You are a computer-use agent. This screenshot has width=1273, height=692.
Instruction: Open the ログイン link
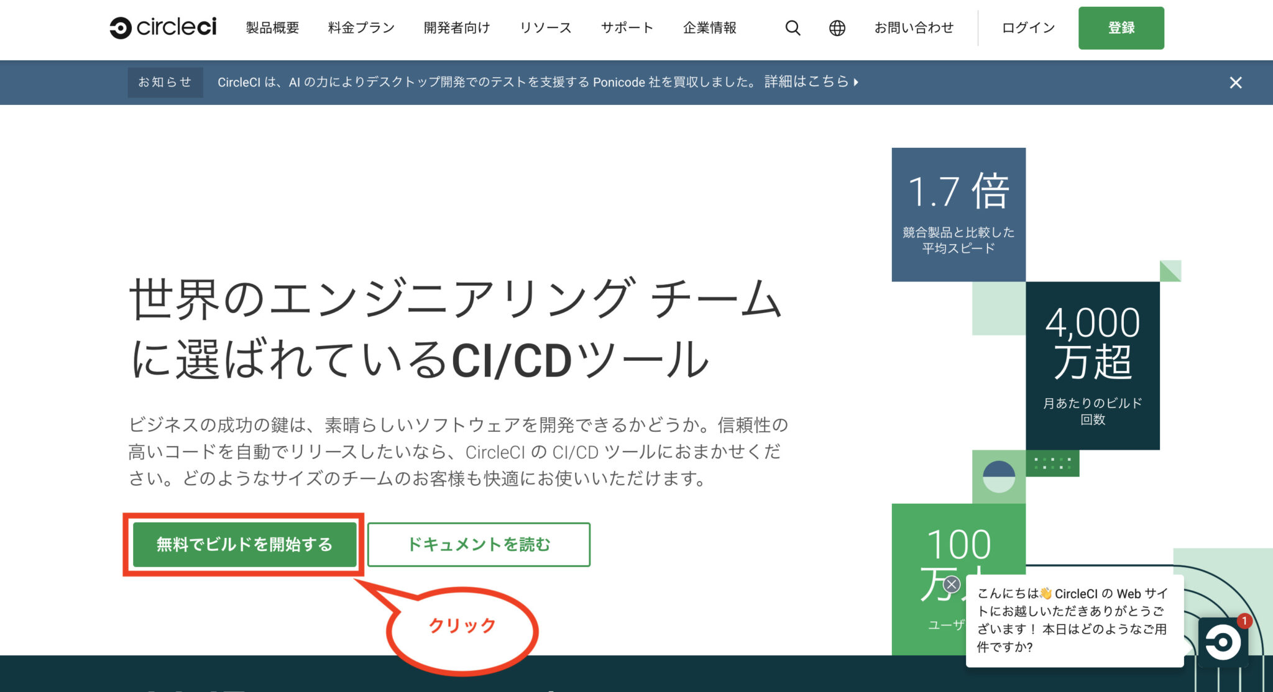1027,27
